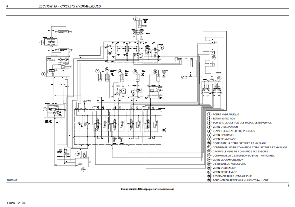This screenshot has width=295, height=207.
Task: Click callout 16 above the extension cylinder
Action: [x=155, y=71]
